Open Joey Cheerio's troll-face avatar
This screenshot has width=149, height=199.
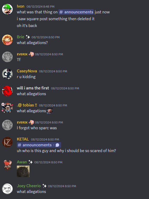[7, 189]
